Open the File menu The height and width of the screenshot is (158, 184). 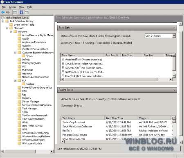pos(4,7)
